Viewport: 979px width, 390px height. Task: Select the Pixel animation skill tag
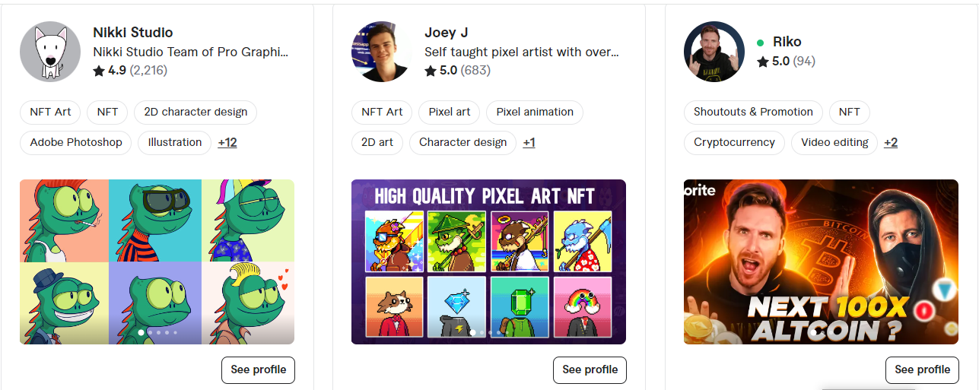tap(535, 112)
